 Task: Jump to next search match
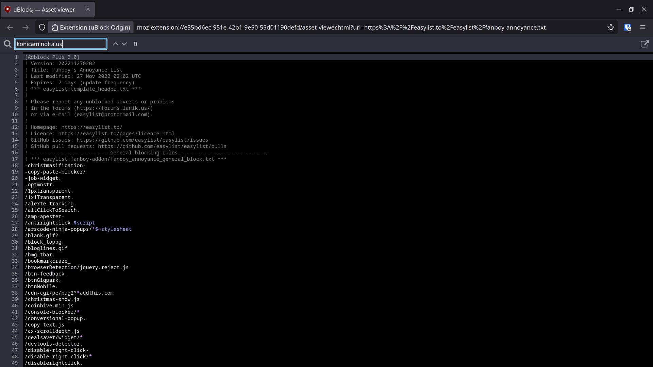[124, 44]
